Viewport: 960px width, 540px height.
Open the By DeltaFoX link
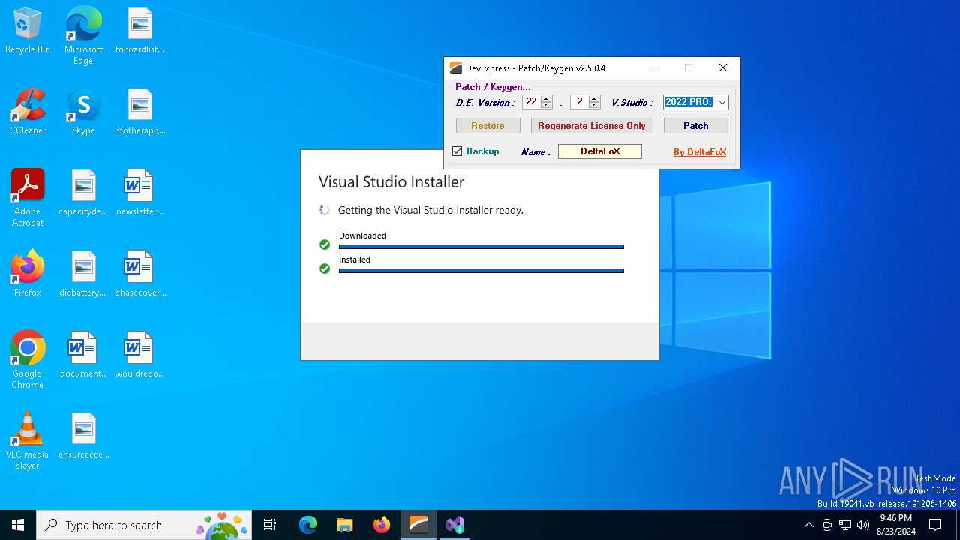coord(700,152)
